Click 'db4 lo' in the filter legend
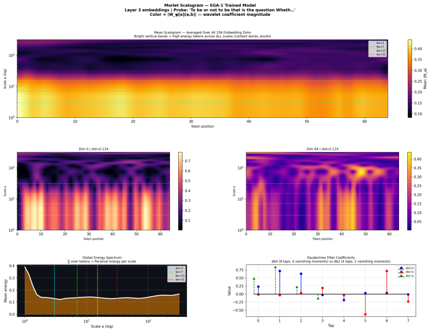The image size is (431, 332). 406,268
